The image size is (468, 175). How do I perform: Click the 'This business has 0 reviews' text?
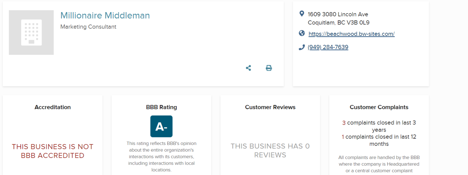click(270, 150)
